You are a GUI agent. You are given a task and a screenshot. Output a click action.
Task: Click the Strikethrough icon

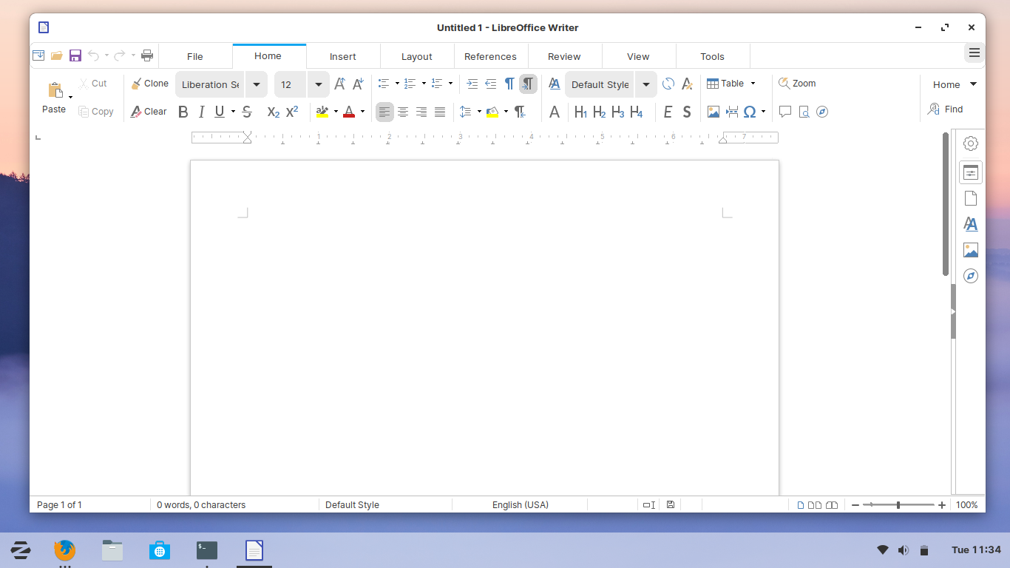pos(247,112)
